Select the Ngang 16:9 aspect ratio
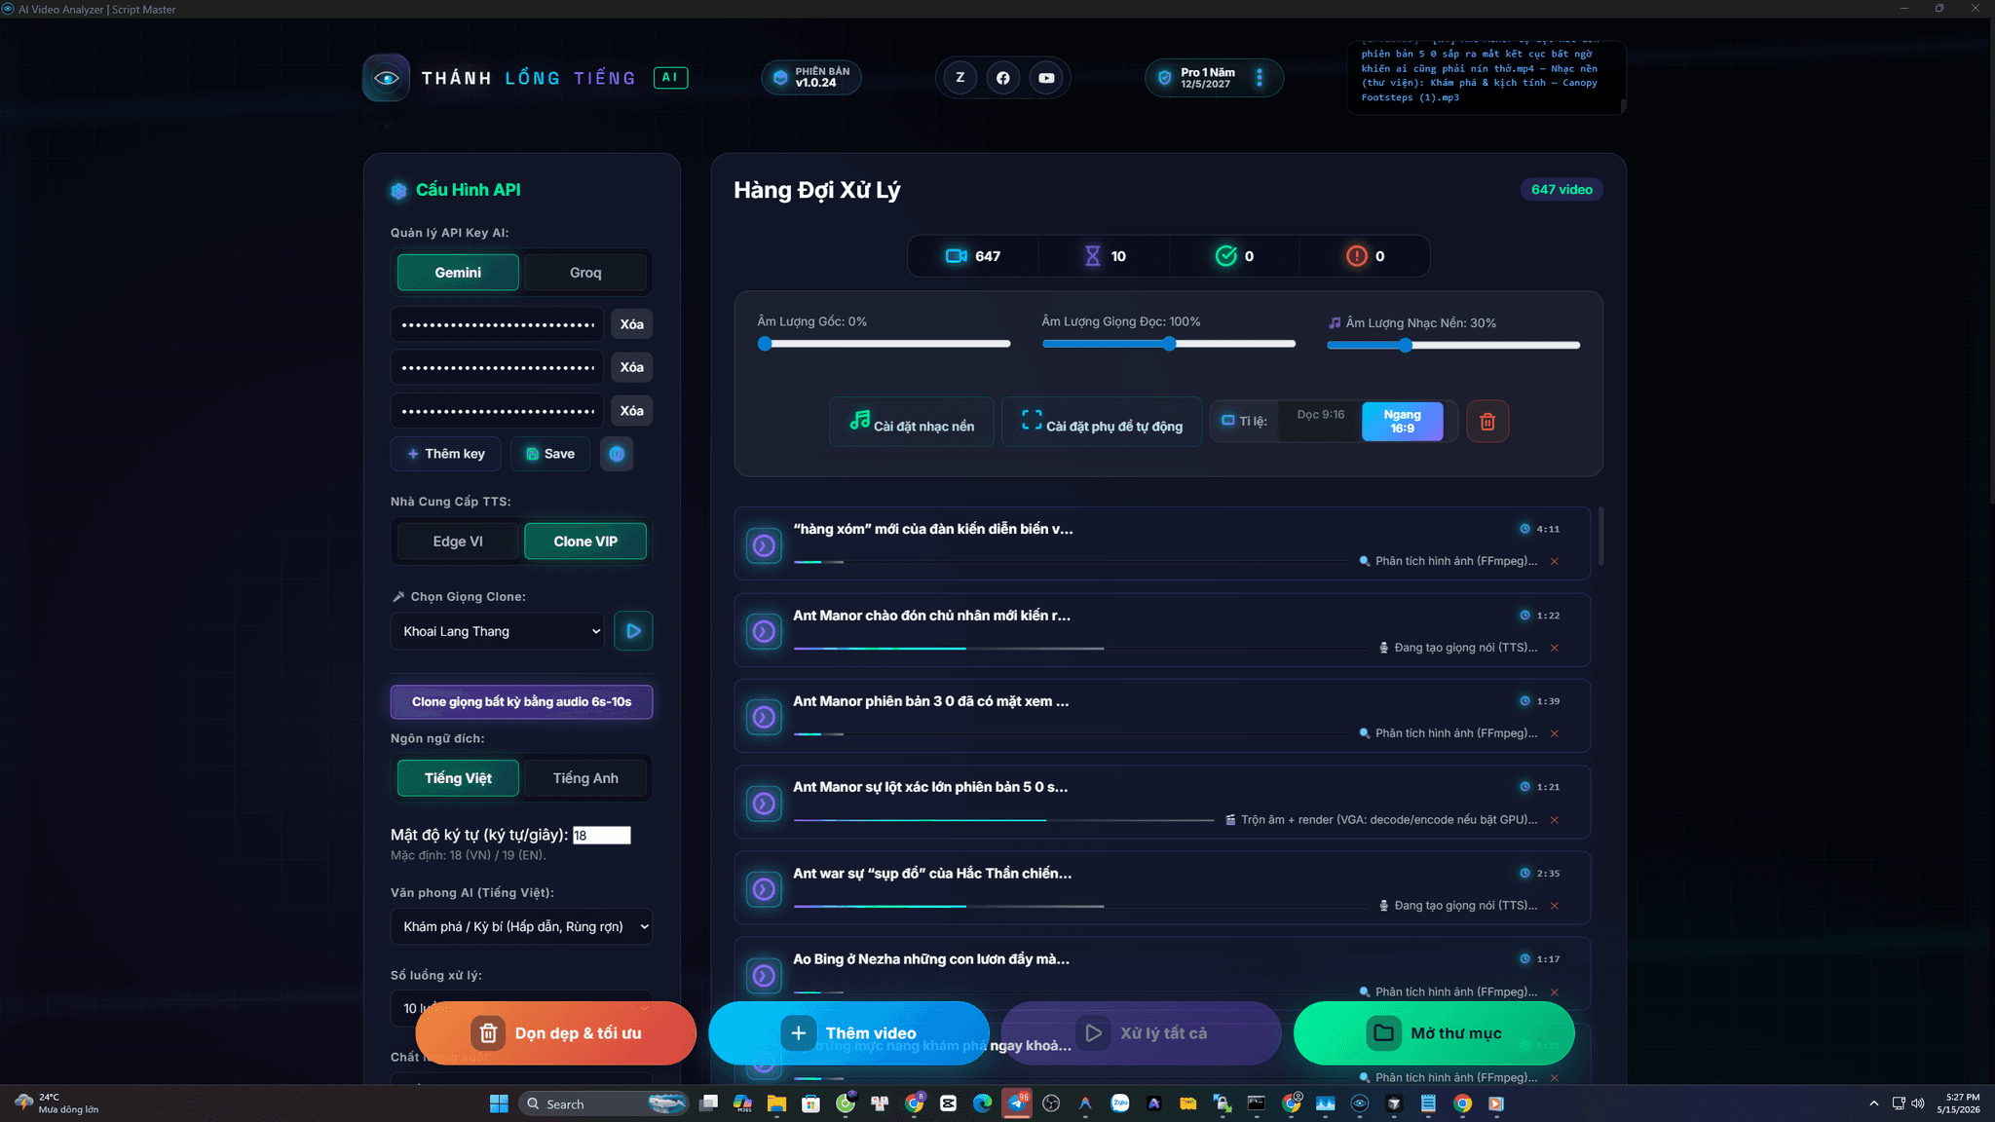Viewport: 1995px width, 1122px height. [1402, 422]
